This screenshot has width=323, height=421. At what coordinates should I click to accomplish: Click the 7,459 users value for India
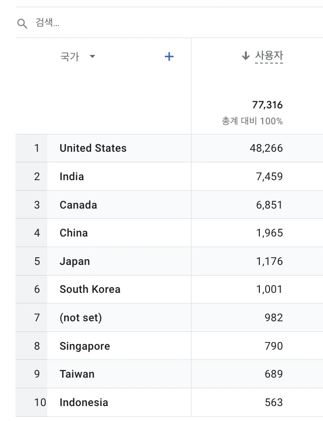[x=269, y=177]
